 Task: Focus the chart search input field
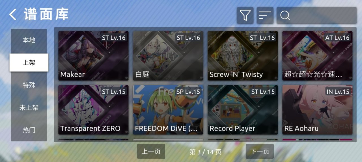pos(316,15)
